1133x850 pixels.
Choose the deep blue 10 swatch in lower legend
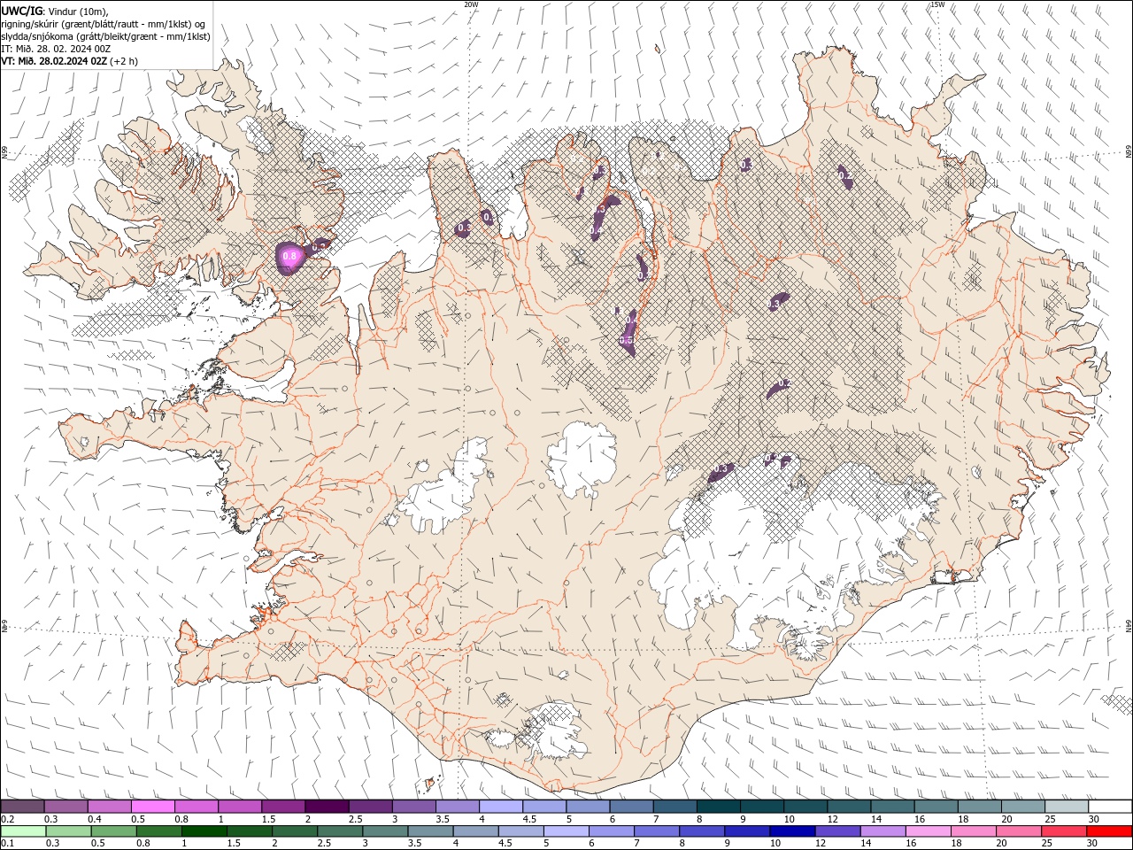793,831
